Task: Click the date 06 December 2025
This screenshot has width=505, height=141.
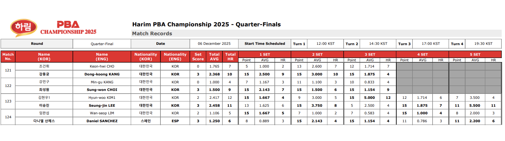Action: [214, 43]
